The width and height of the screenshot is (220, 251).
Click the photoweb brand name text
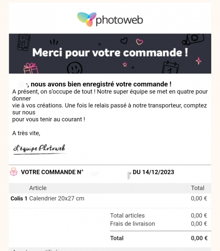click(x=119, y=20)
